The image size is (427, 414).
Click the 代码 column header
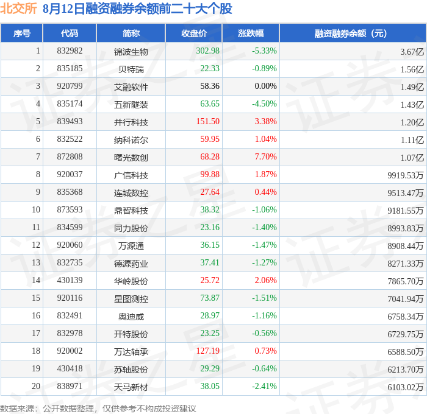click(70, 33)
